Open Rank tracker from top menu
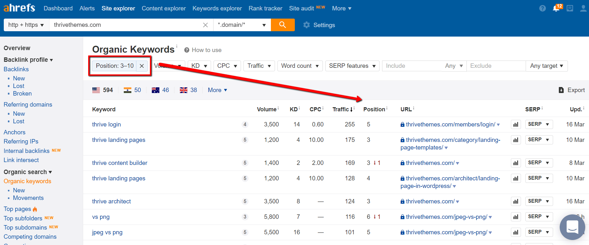The width and height of the screenshot is (589, 245). (265, 8)
